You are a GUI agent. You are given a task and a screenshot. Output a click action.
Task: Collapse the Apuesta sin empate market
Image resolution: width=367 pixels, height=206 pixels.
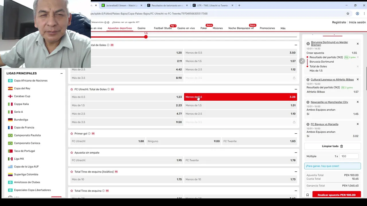pos(296,153)
